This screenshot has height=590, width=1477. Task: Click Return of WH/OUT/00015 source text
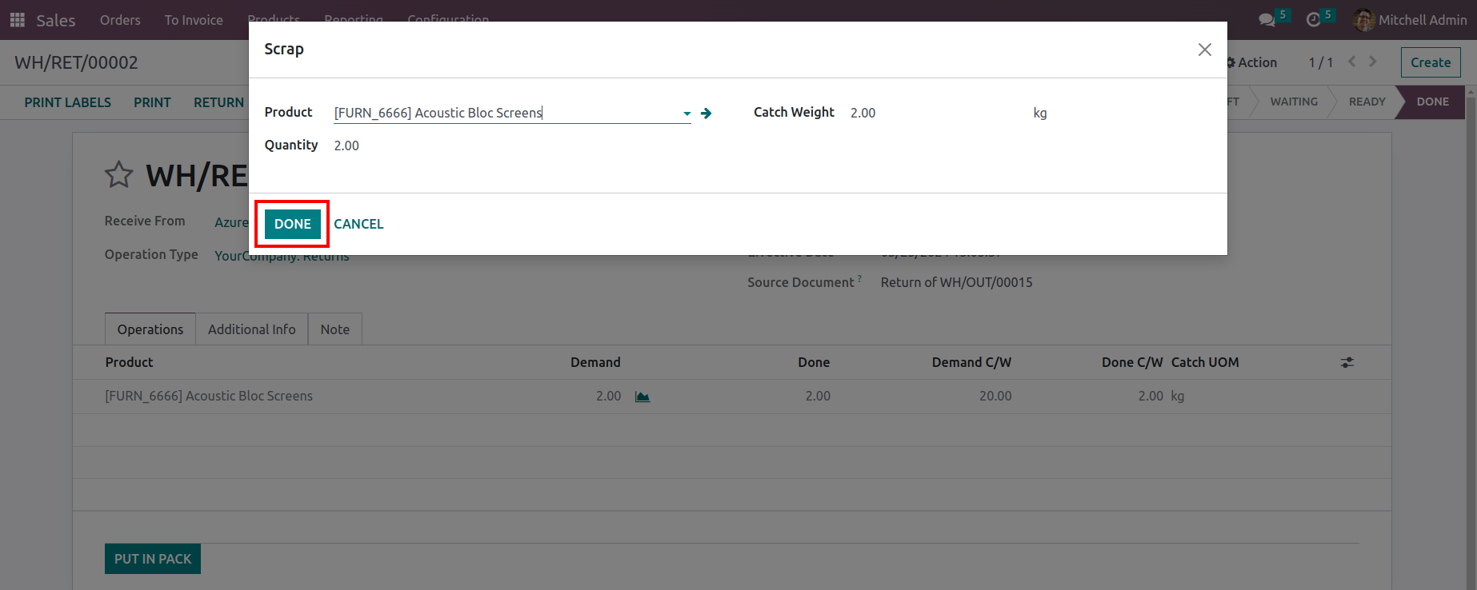(957, 282)
